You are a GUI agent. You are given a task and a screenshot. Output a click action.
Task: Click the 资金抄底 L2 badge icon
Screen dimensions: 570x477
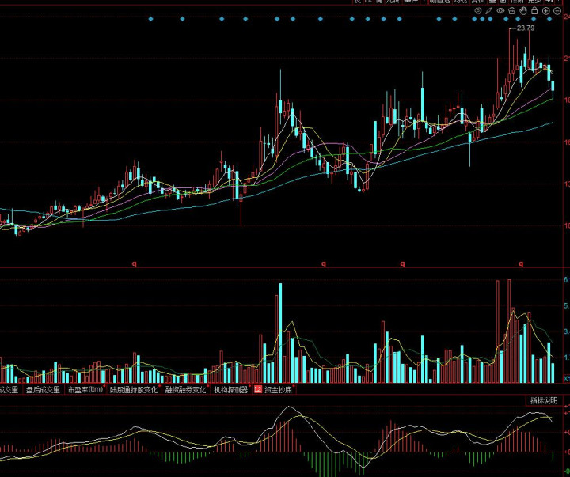[x=257, y=390]
